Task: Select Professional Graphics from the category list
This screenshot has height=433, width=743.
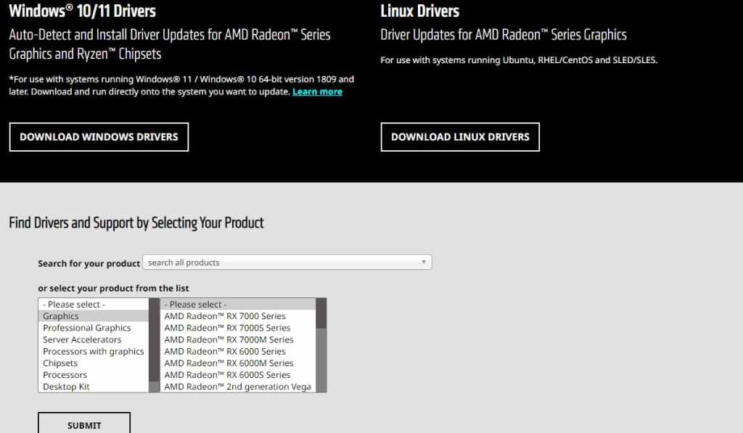Action: [86, 327]
